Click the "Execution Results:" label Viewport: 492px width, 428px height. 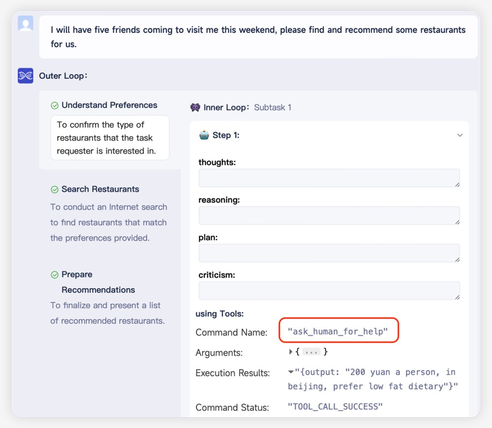pyautogui.click(x=233, y=373)
